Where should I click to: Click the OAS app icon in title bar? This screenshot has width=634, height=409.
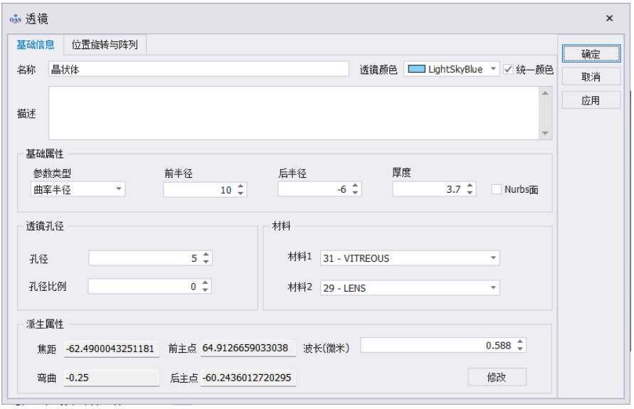(x=16, y=18)
